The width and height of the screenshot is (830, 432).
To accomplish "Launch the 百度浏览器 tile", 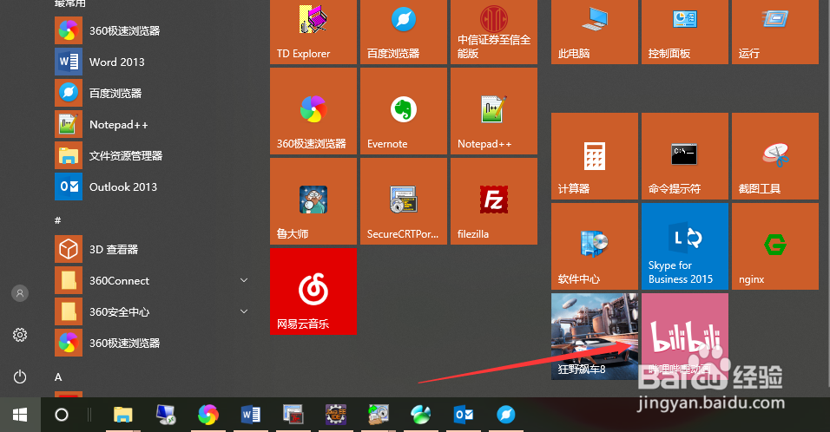I will tap(404, 32).
